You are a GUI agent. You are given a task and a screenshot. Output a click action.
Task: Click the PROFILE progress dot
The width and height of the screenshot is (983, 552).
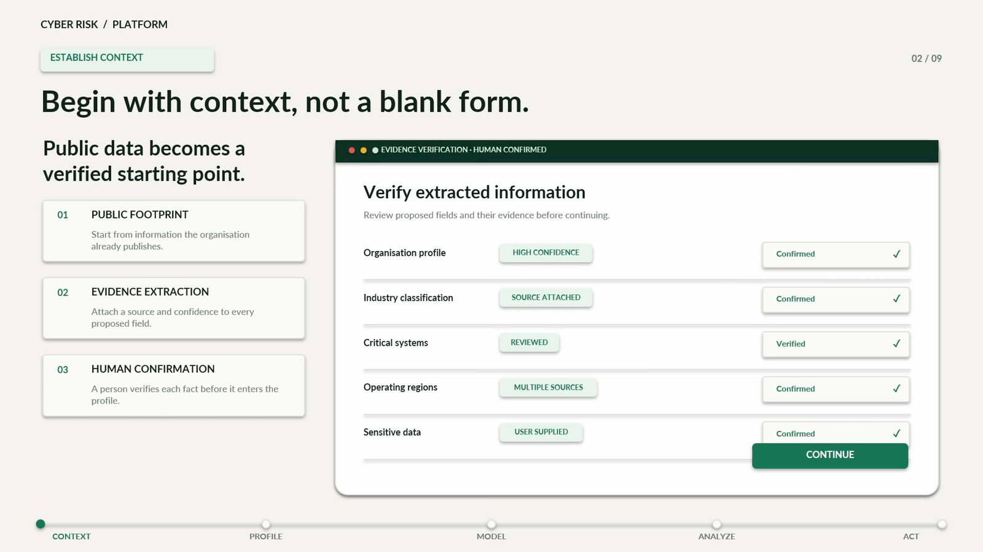pyautogui.click(x=266, y=524)
